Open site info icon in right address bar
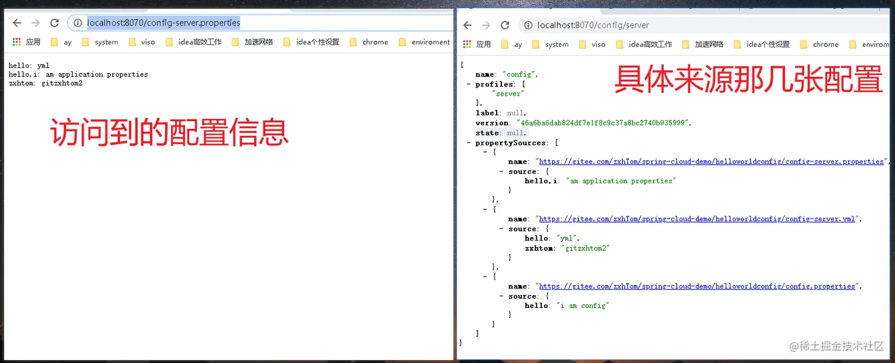The height and width of the screenshot is (363, 895). (528, 25)
